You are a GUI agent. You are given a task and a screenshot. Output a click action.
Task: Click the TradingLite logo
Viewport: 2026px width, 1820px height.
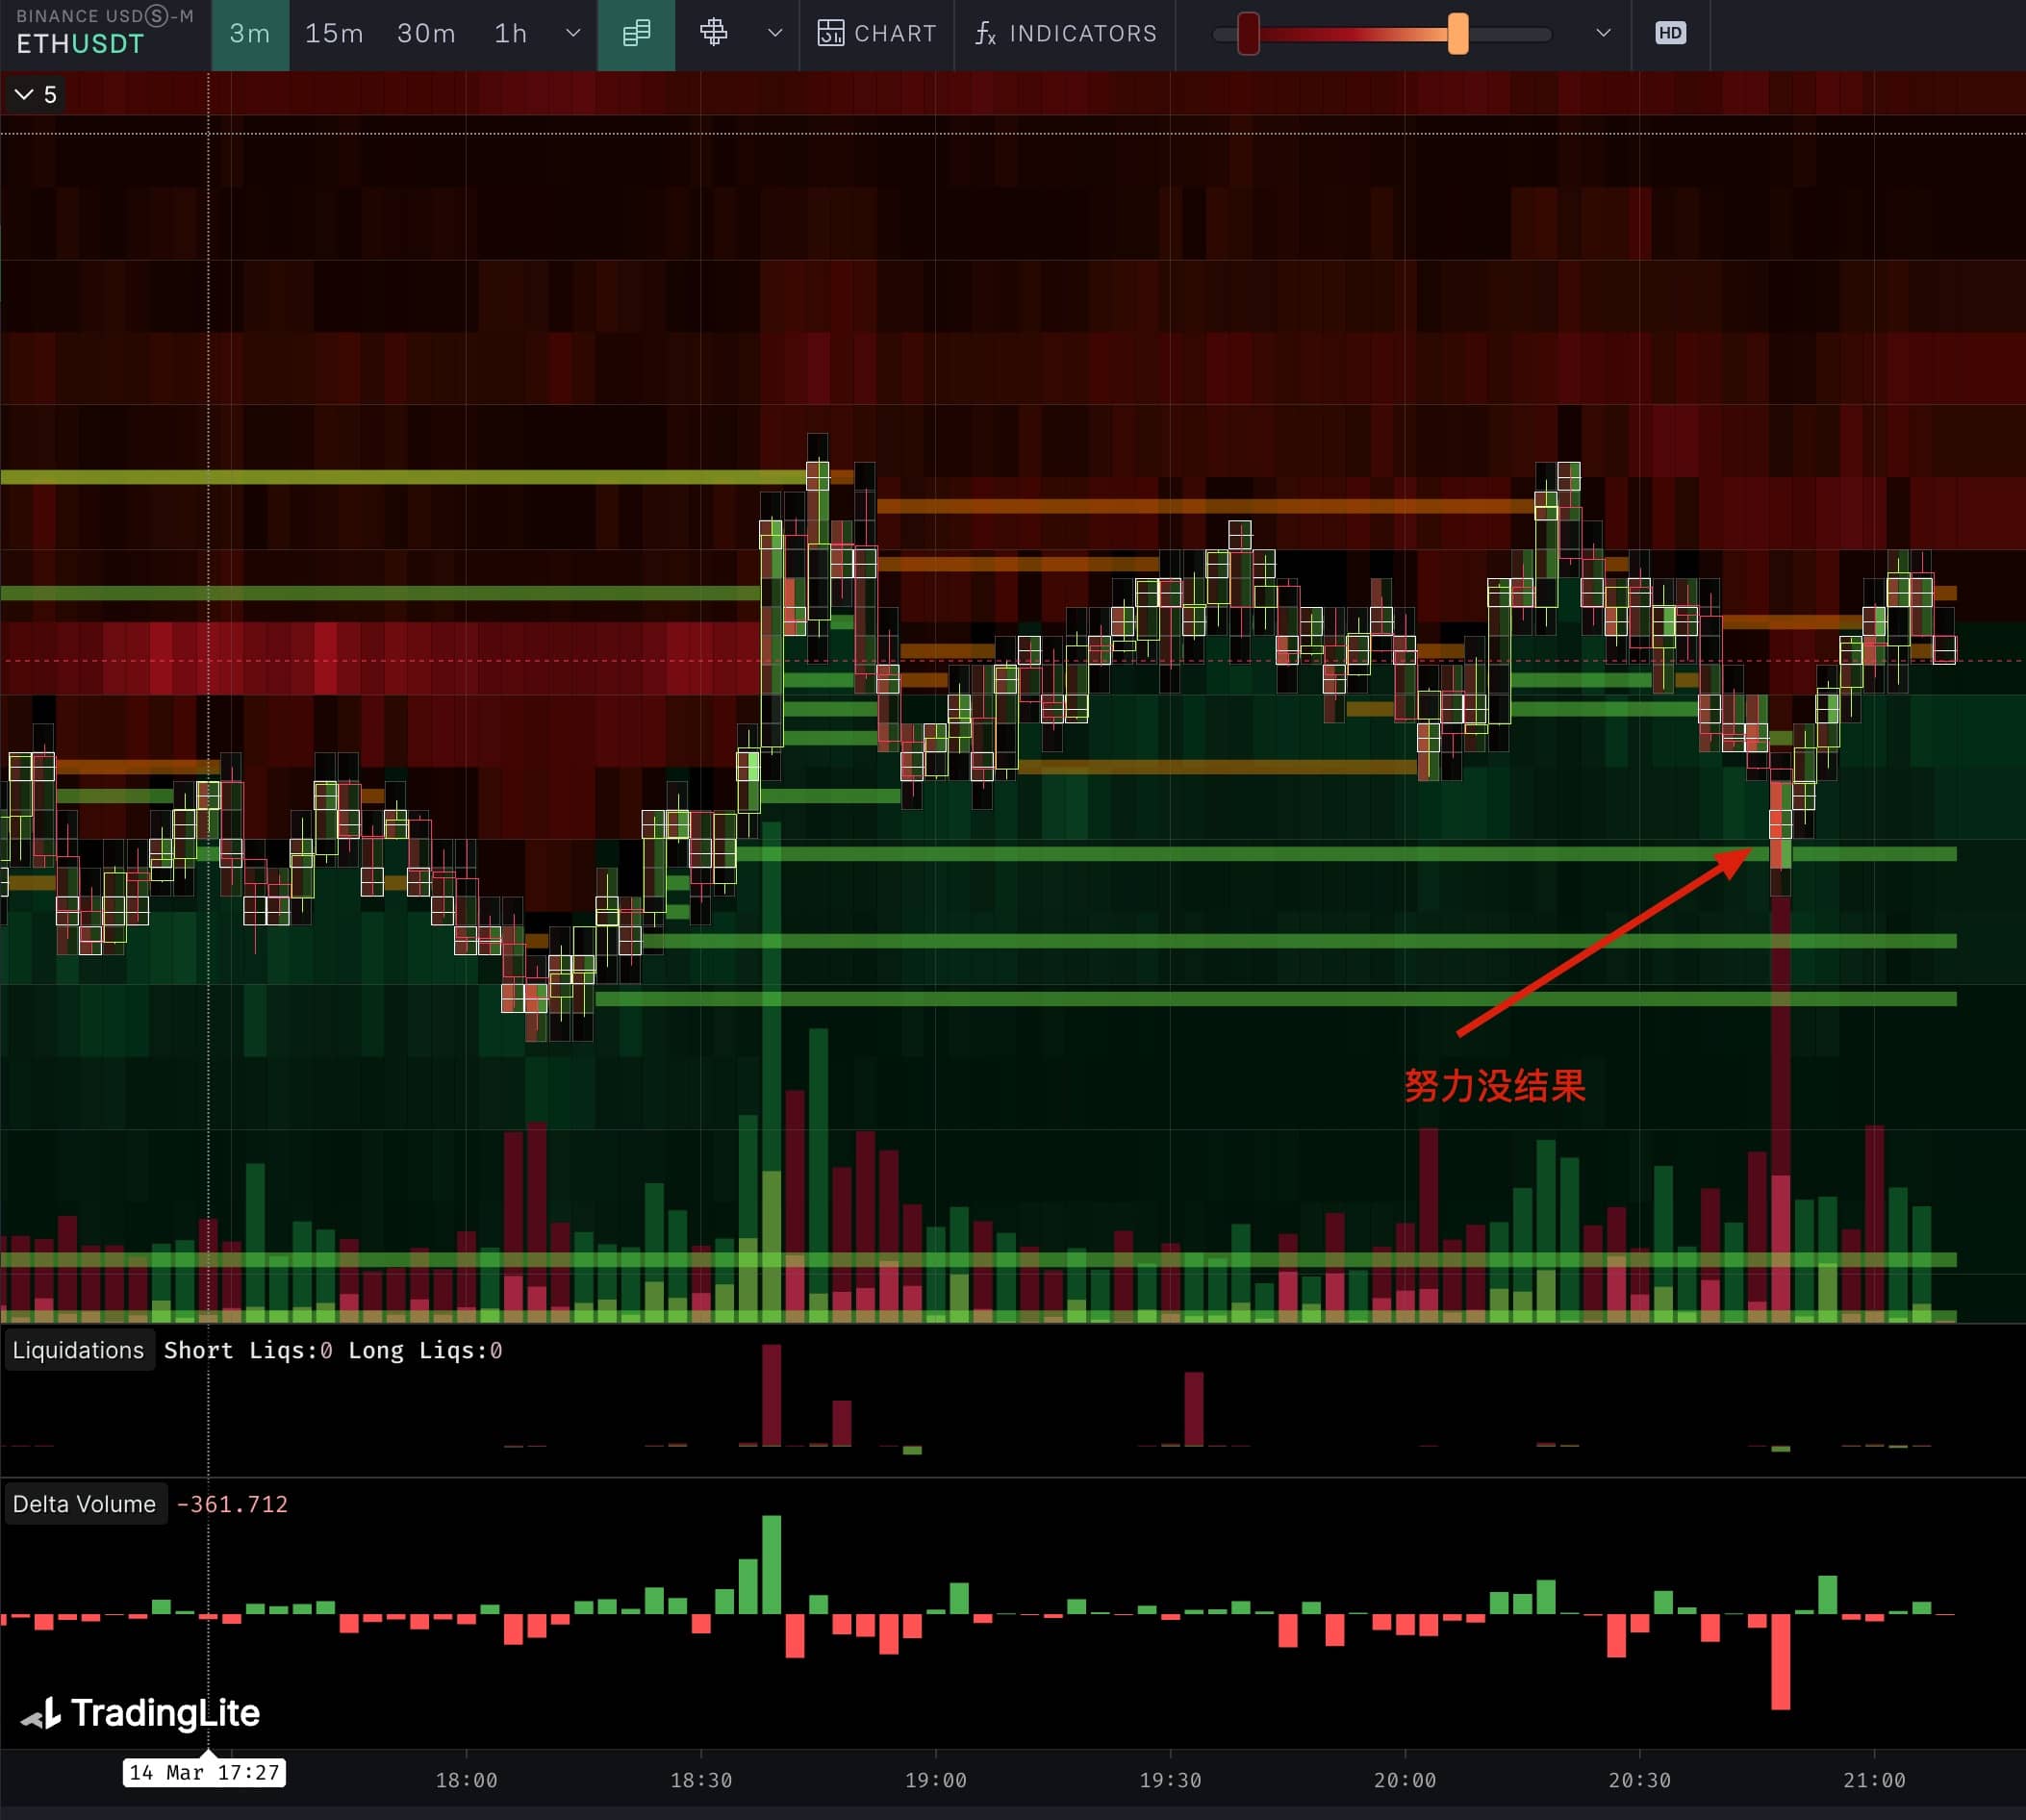(x=140, y=1713)
